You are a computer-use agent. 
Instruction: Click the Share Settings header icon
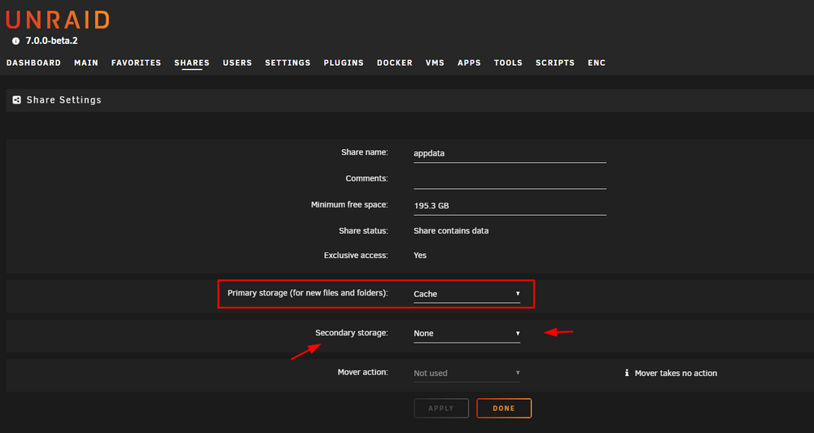click(16, 99)
